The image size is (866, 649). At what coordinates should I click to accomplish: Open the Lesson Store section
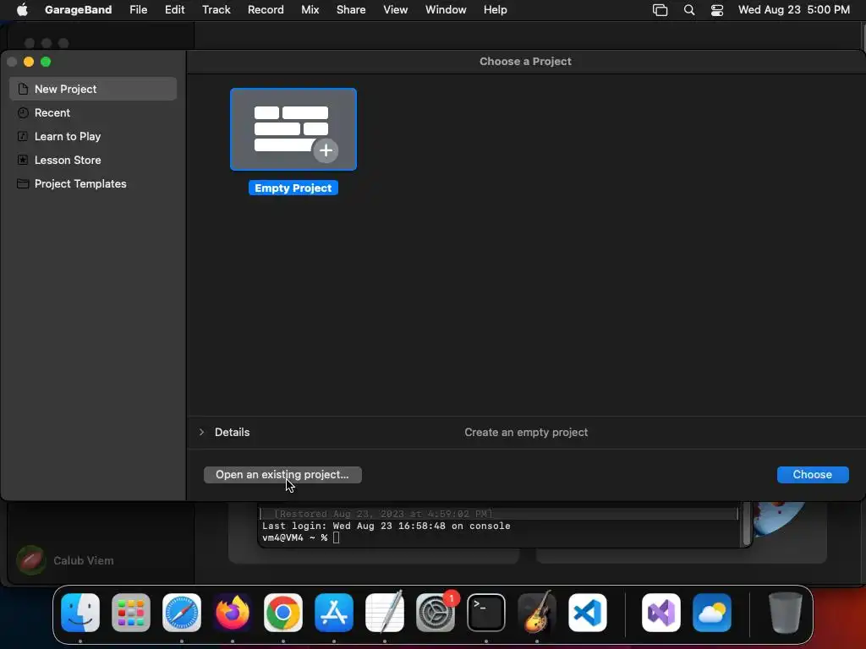pyautogui.click(x=93, y=160)
